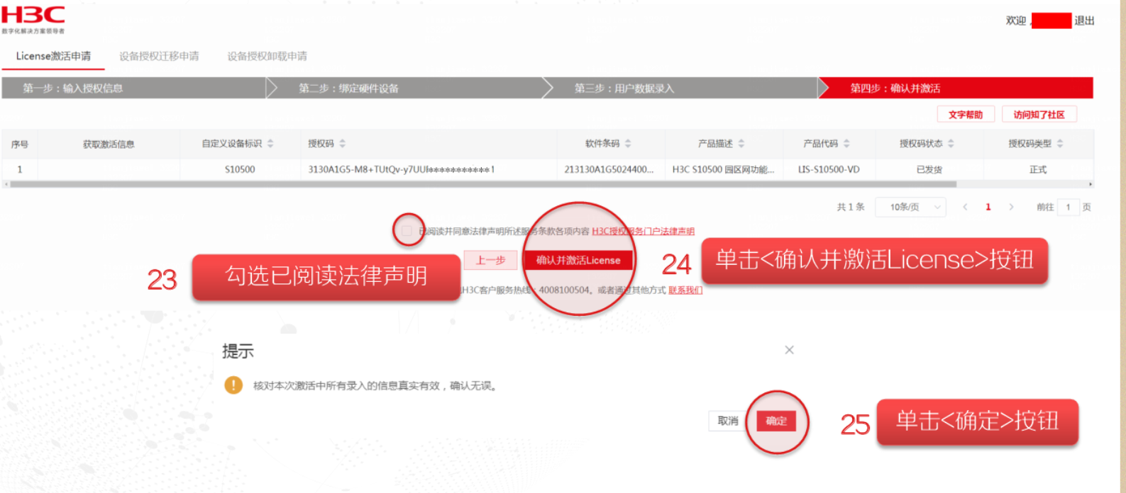Close the 提示 dialog with X

click(x=789, y=350)
